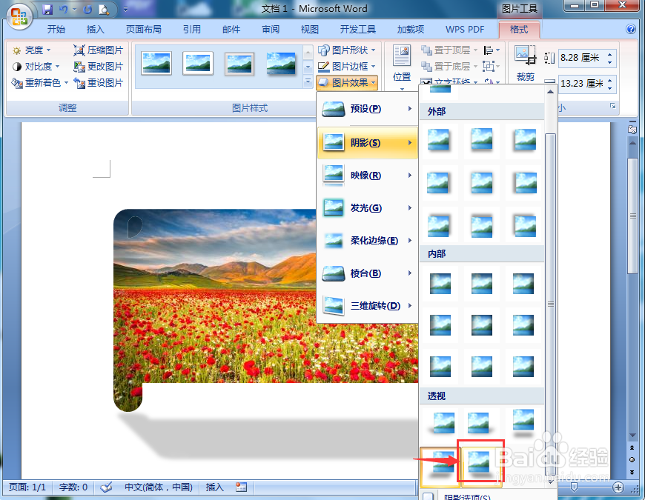The height and width of the screenshot is (500, 645).
Task: Apply the first picture style thumbnail
Action: pyautogui.click(x=156, y=63)
